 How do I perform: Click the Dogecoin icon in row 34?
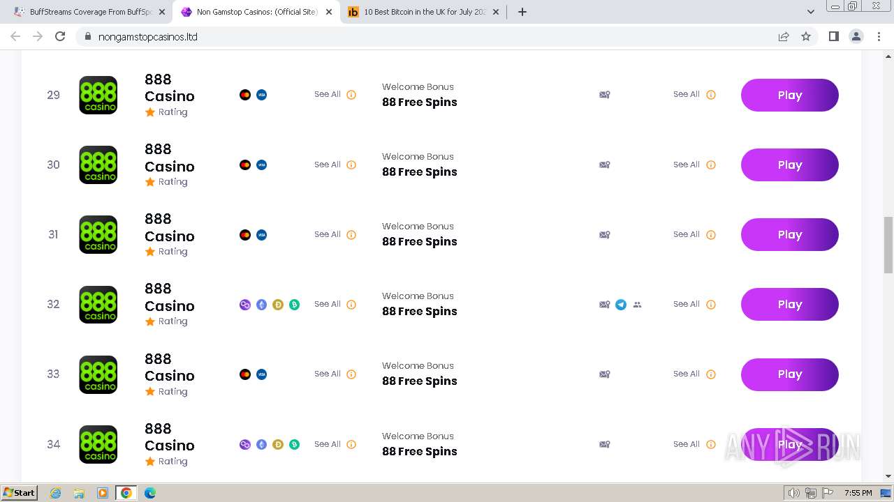click(278, 444)
